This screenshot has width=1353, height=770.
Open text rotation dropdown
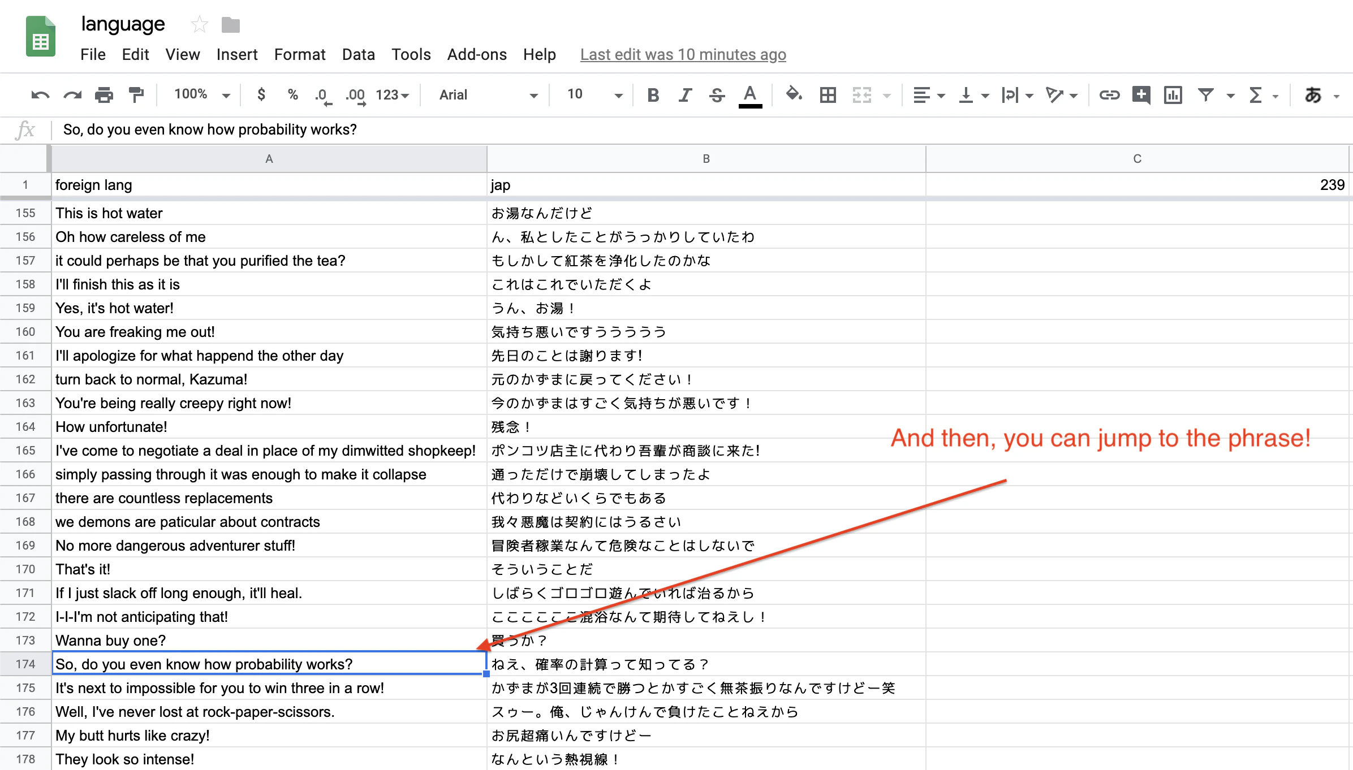click(1062, 95)
